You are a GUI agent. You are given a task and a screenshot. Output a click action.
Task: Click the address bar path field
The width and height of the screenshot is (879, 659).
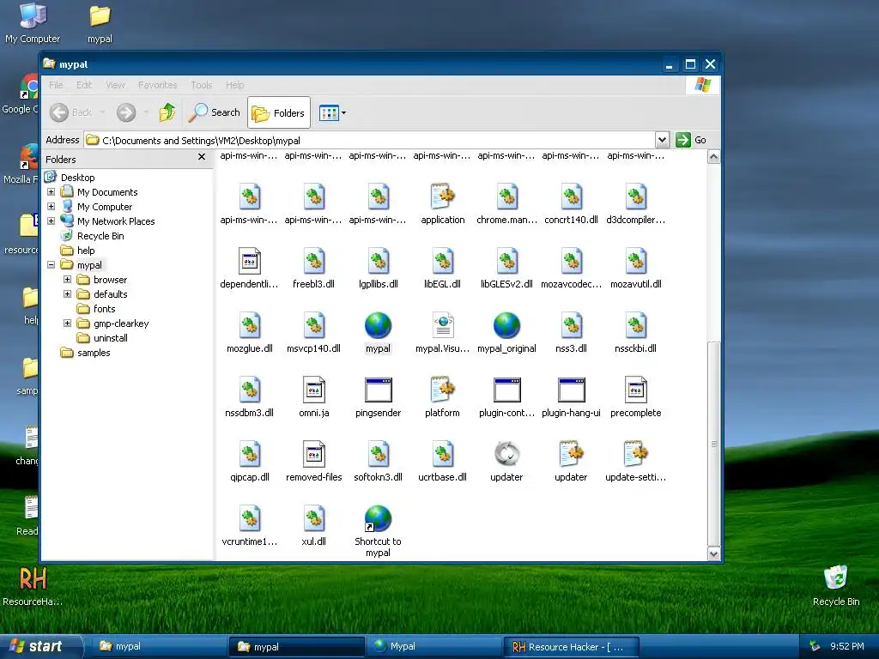370,140
